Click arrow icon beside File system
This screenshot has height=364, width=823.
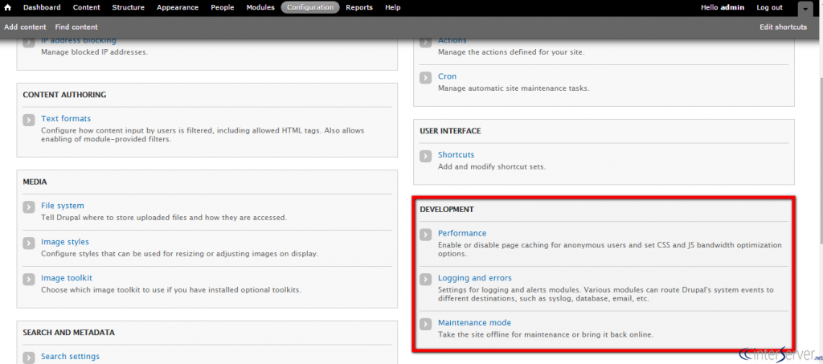click(x=29, y=207)
